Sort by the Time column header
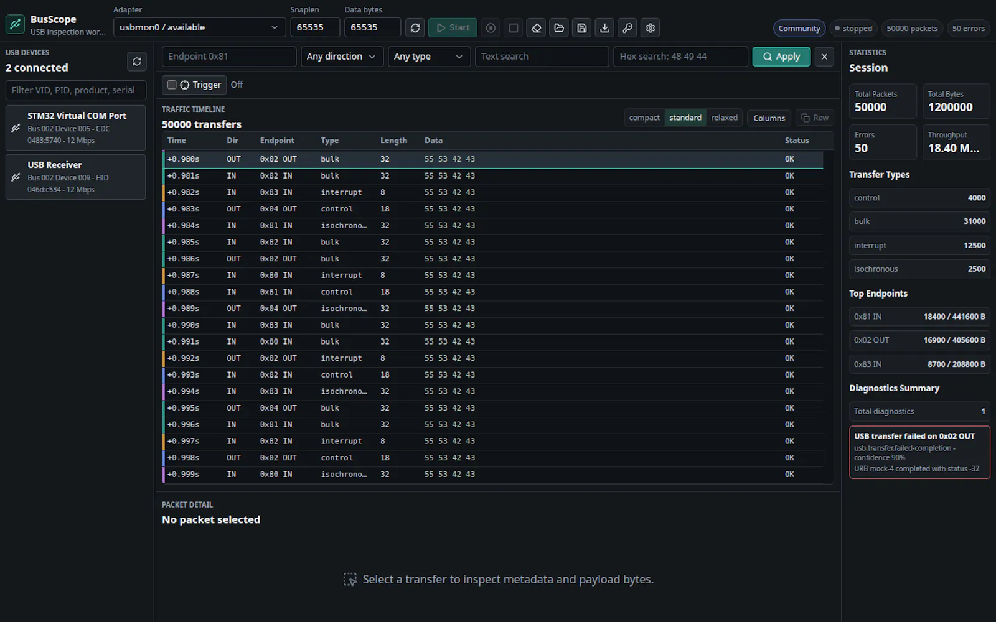Viewport: 996px width, 622px height. tap(177, 141)
